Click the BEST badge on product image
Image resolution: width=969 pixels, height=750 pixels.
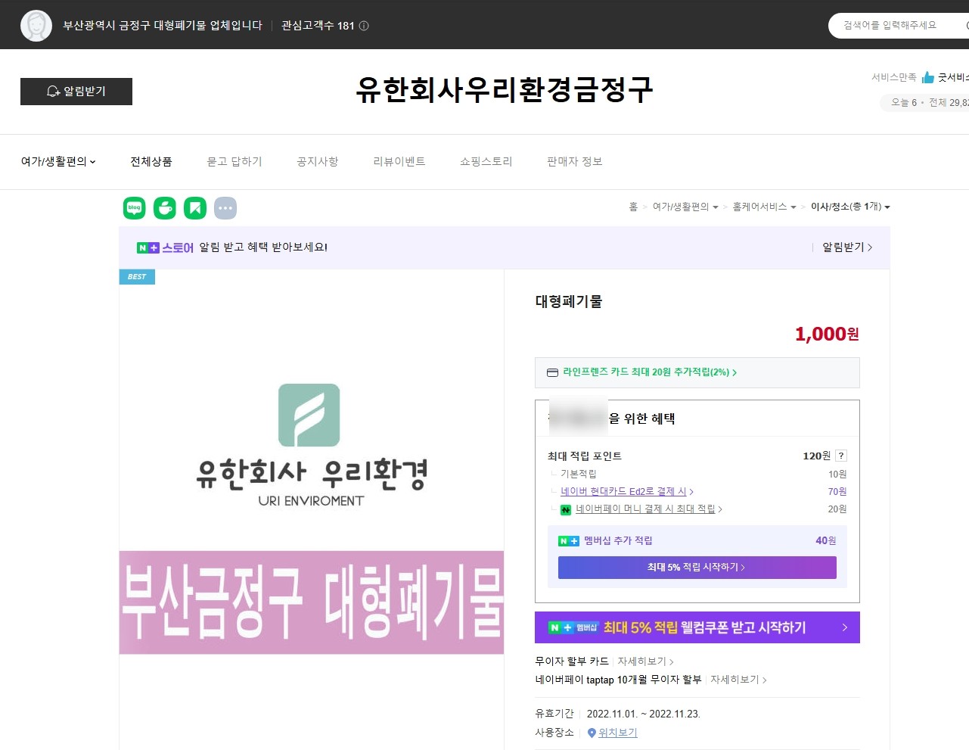click(137, 277)
